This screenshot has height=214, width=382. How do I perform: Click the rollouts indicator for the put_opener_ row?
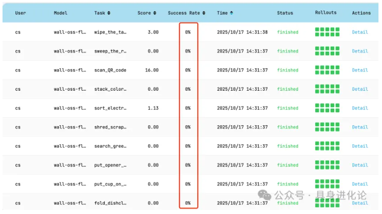point(327,165)
